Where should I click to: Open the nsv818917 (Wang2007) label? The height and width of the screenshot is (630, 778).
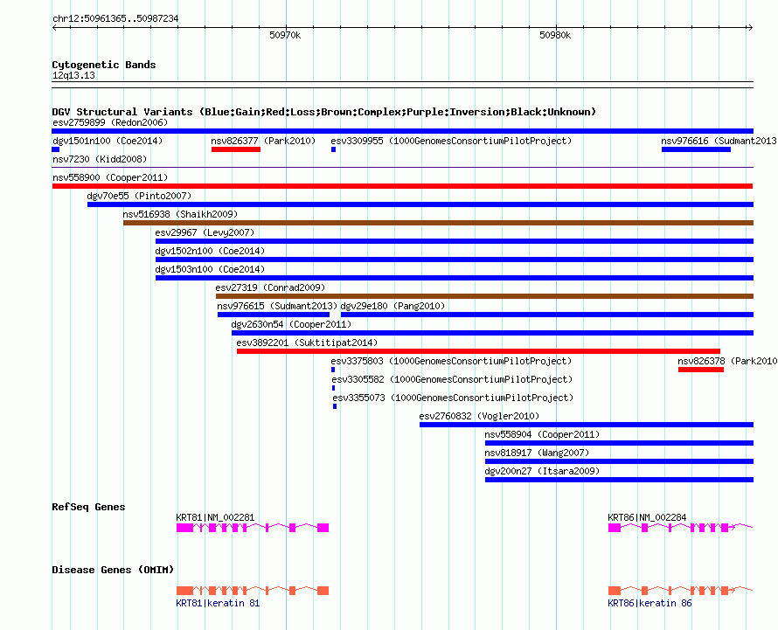coord(537,453)
